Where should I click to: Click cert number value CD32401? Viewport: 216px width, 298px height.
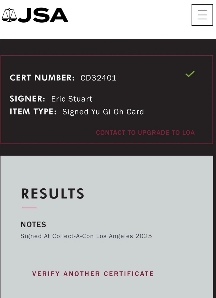tap(99, 78)
